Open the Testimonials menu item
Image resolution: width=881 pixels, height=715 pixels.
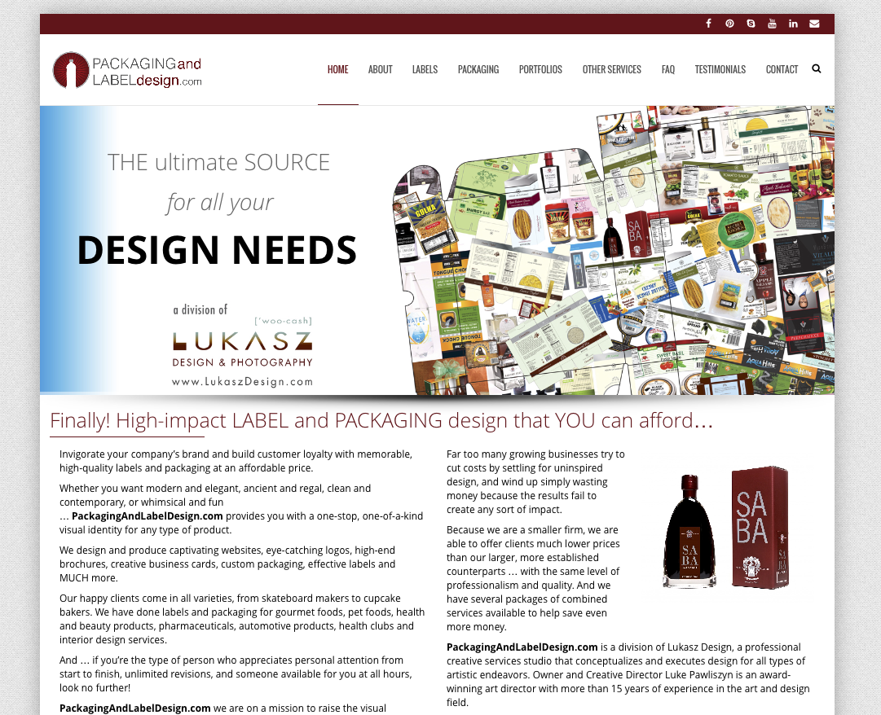pos(720,69)
